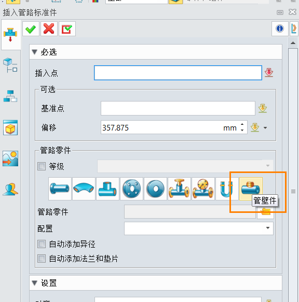Screen dimensions: 299x302
Task: Select the flange part type
Action: [131, 189]
